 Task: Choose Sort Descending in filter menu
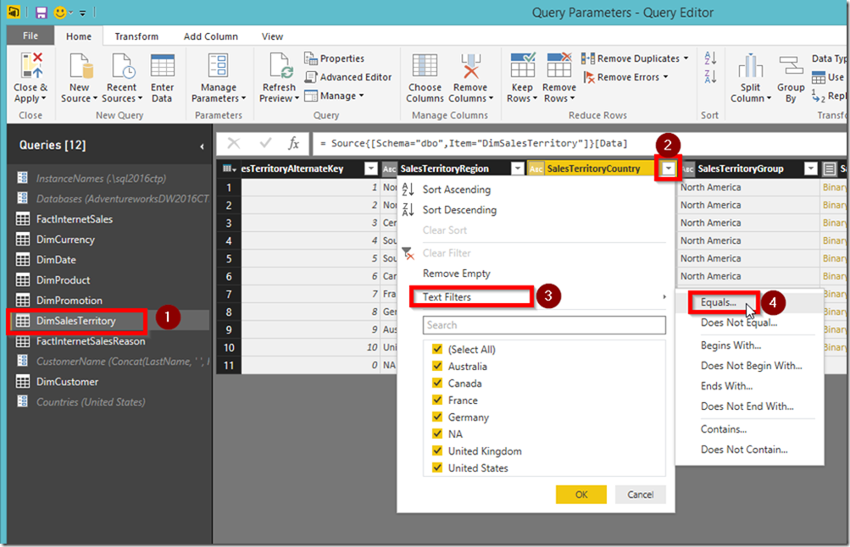459,210
